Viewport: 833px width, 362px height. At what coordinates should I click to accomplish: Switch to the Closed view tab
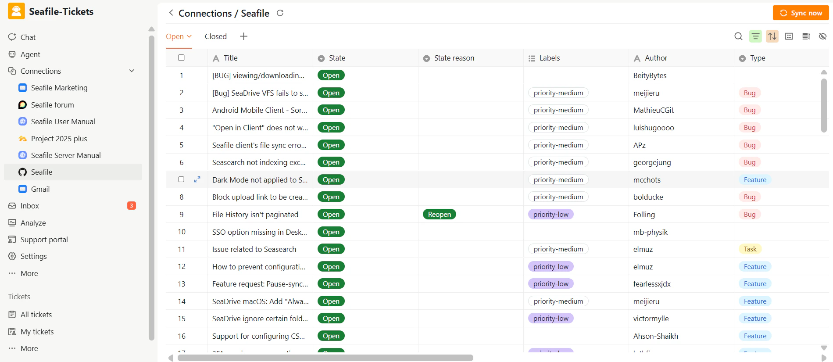pos(216,36)
